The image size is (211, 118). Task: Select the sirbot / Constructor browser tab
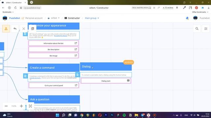[14, 3]
